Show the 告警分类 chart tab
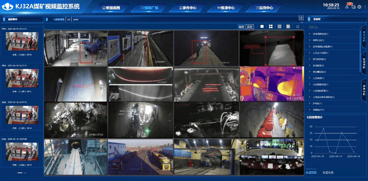This screenshot has height=181, width=368. point(328,173)
